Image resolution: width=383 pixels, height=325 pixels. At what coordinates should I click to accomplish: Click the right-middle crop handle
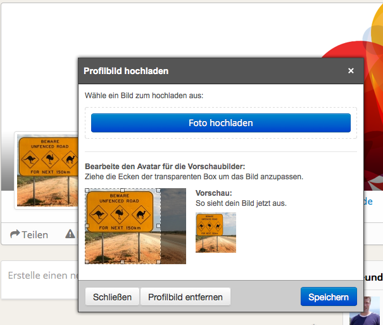pos(158,226)
